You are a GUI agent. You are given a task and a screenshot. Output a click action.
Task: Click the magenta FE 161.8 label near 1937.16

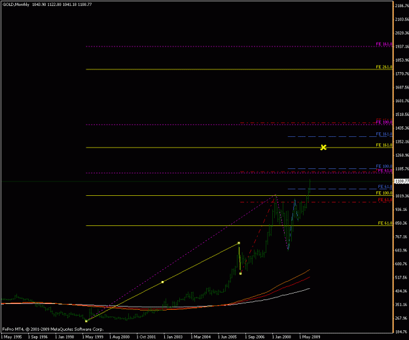tap(383, 44)
